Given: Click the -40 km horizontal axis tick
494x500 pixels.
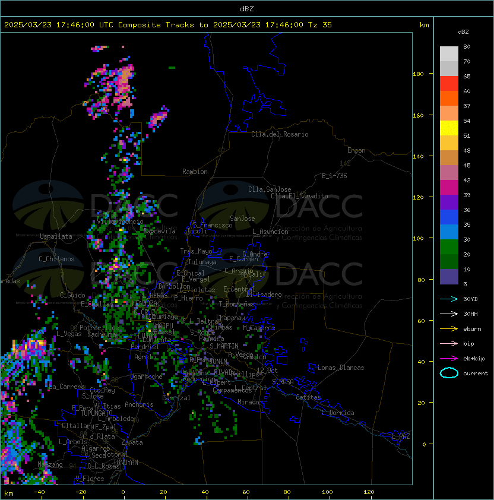Looking at the screenshot, I should click(x=39, y=492).
